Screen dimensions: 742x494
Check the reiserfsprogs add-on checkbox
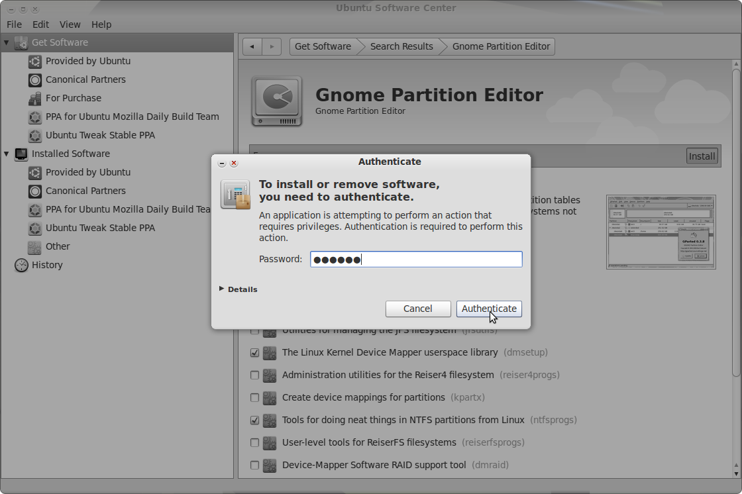coord(254,443)
